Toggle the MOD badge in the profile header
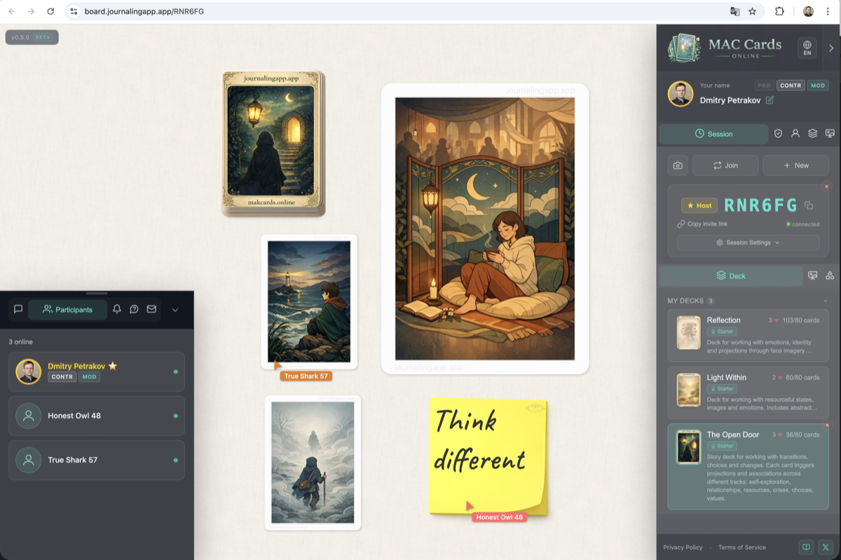841x560 pixels. 818,86
